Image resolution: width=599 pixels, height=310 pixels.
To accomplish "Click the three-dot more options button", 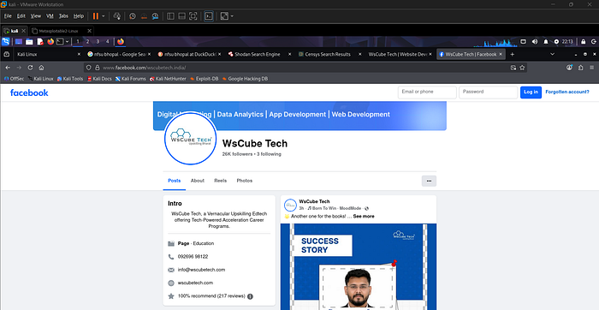I will [x=429, y=181].
